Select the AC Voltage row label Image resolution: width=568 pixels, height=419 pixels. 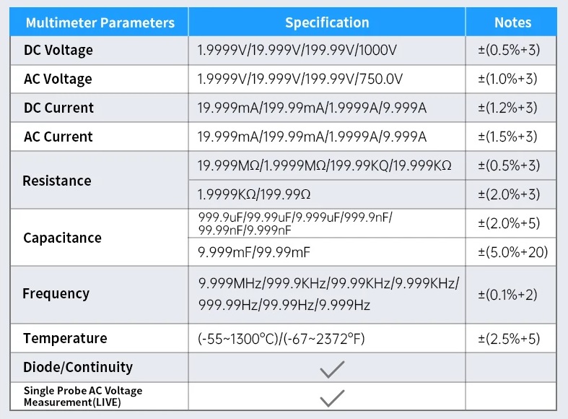pos(58,79)
